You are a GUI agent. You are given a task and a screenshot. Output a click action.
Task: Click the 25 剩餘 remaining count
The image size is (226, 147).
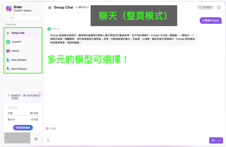click(x=34, y=113)
